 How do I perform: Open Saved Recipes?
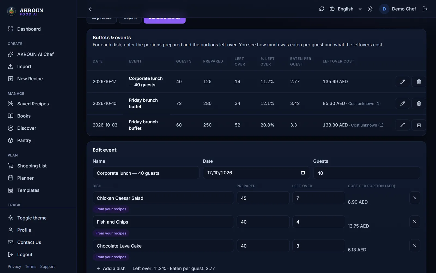point(38,104)
